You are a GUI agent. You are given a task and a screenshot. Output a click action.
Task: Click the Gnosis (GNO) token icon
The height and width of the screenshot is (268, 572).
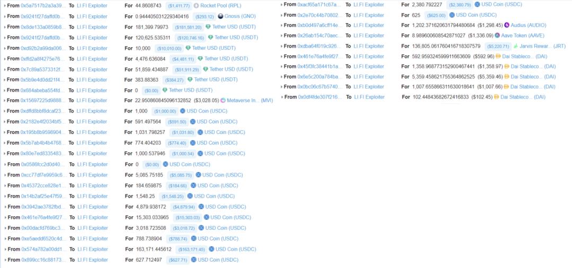(220, 16)
